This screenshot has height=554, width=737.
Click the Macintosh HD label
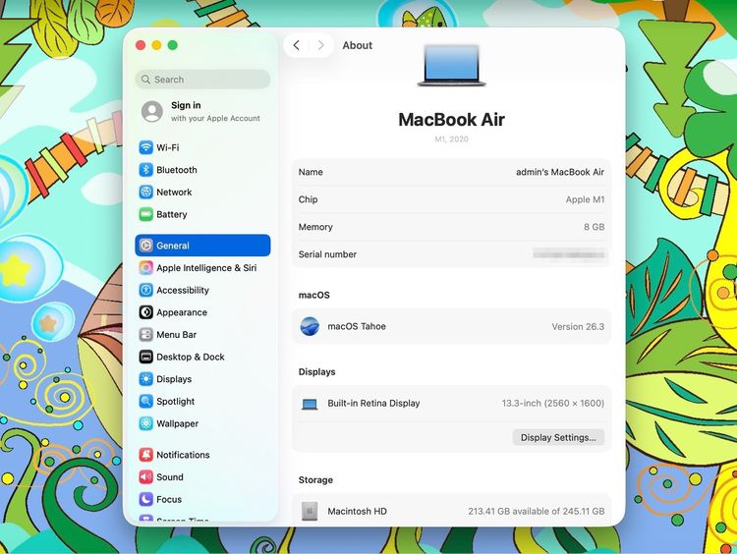pyautogui.click(x=358, y=511)
